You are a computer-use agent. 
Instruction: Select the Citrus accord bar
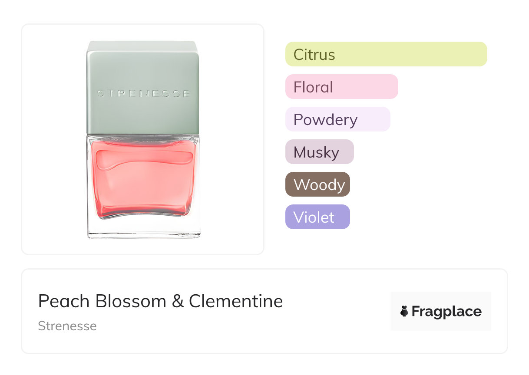(x=386, y=54)
